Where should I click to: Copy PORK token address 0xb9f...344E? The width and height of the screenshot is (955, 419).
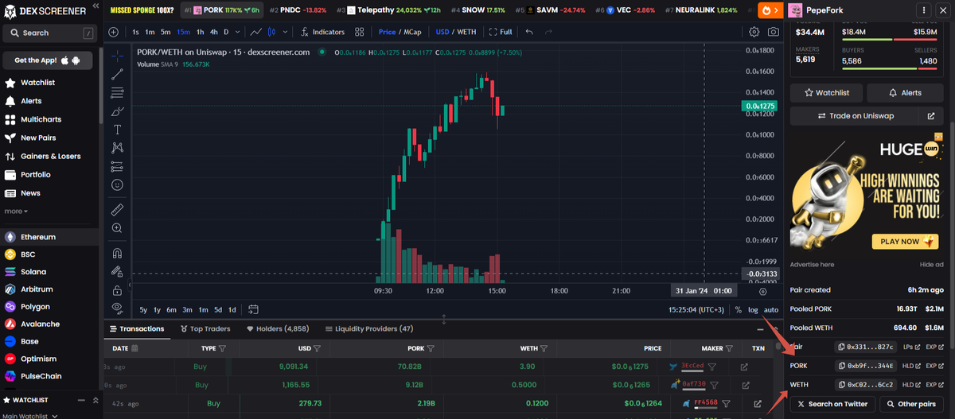point(867,366)
